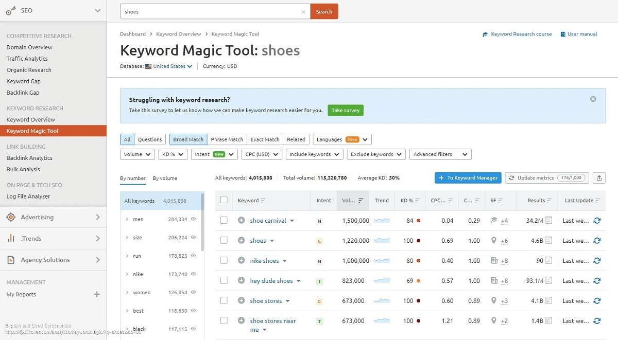Open the SERP snapshot icon next to 34.2M
The image size is (618, 340).
coord(550,220)
